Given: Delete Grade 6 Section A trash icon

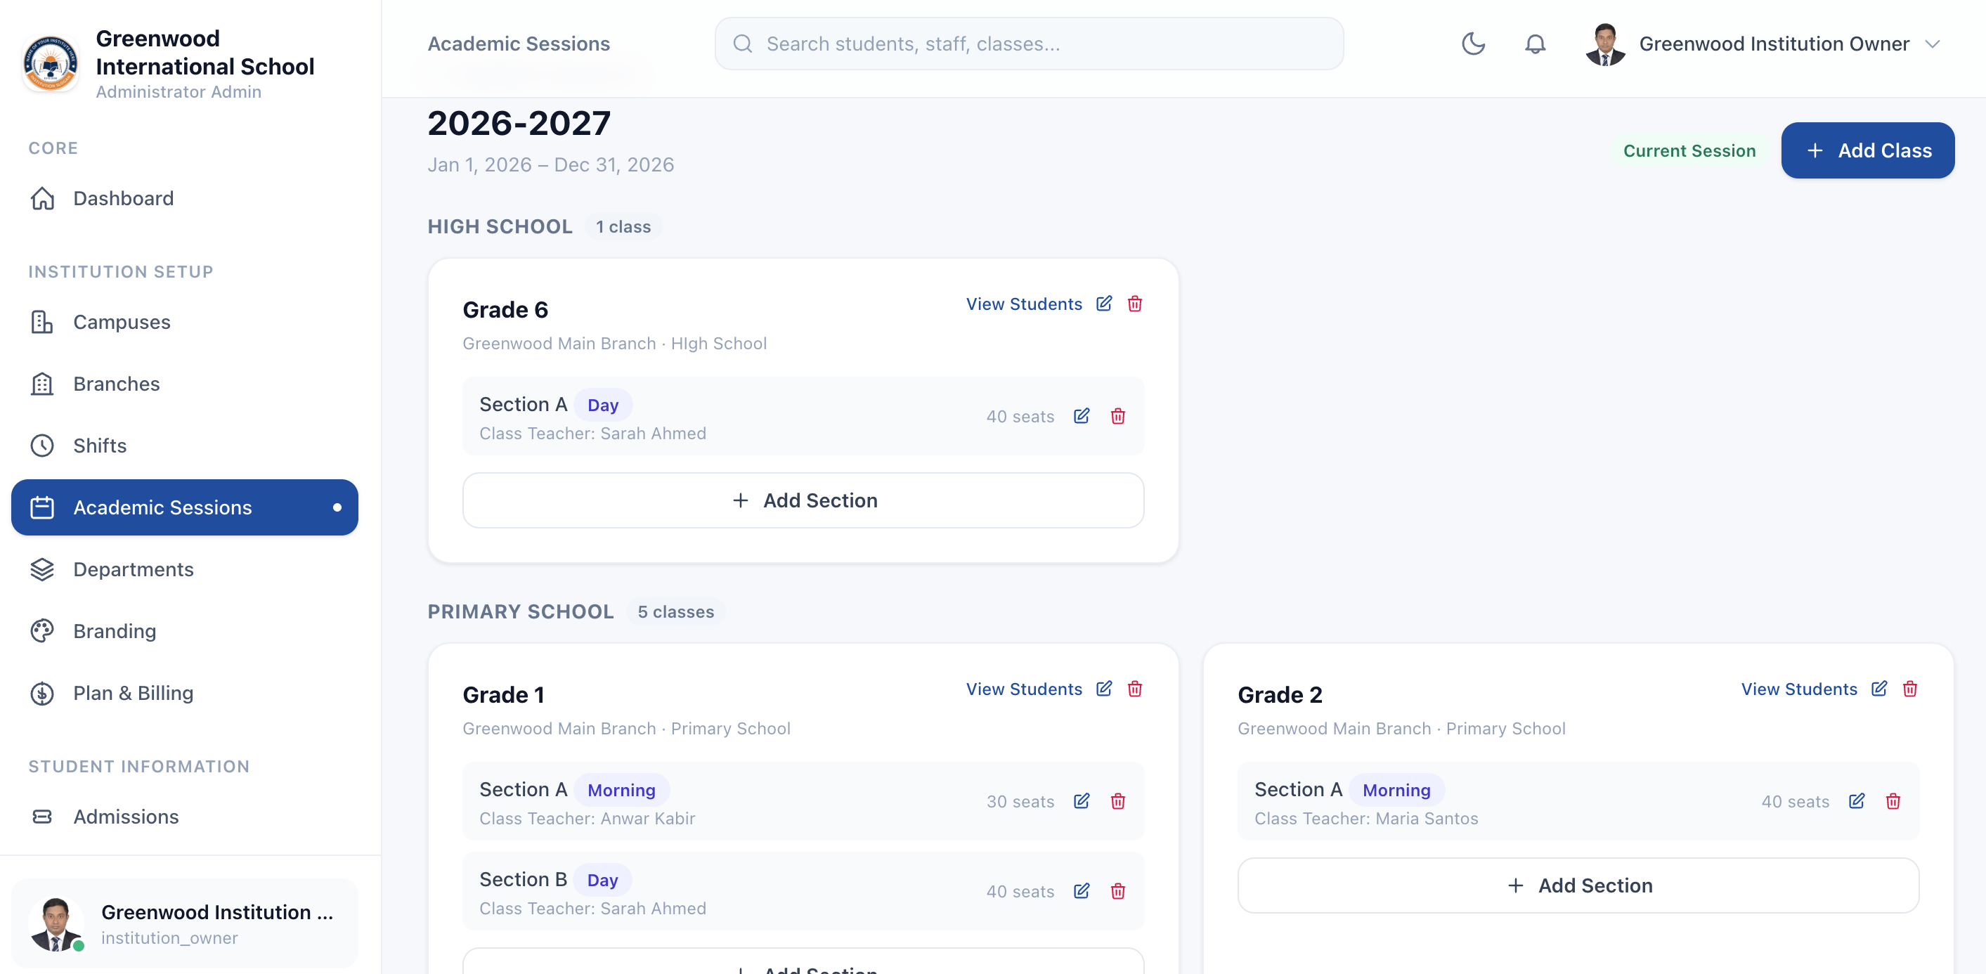Looking at the screenshot, I should [x=1118, y=417].
